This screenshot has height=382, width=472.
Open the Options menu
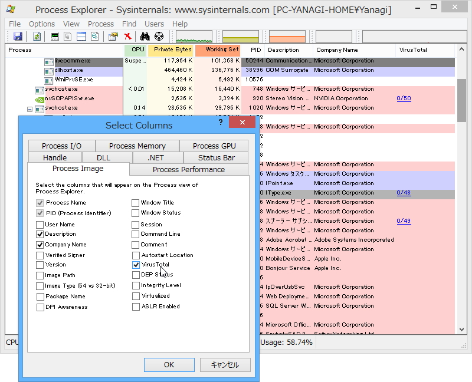coord(41,24)
